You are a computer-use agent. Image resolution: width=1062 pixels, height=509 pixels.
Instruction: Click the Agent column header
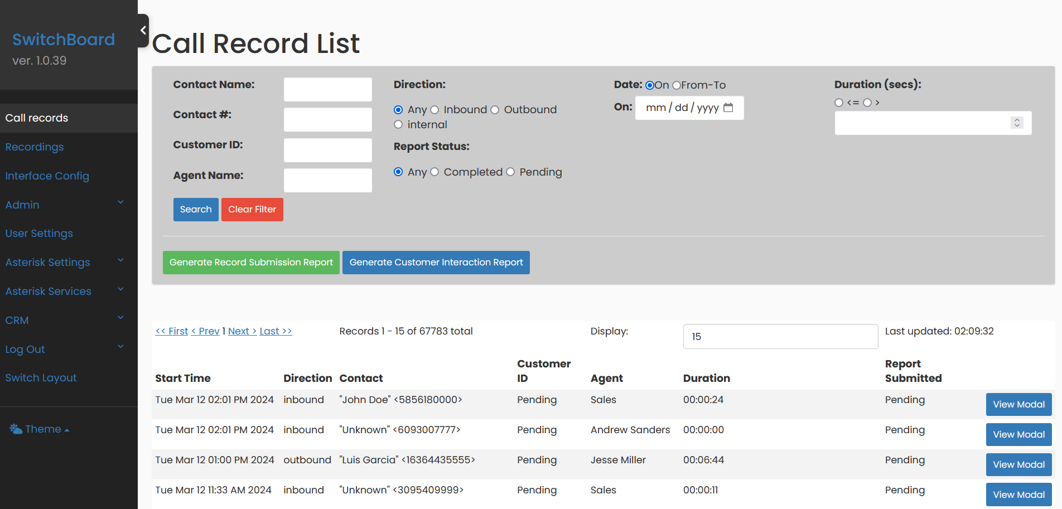click(607, 379)
